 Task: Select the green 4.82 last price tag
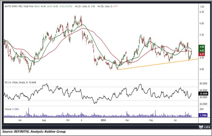tap(202, 50)
